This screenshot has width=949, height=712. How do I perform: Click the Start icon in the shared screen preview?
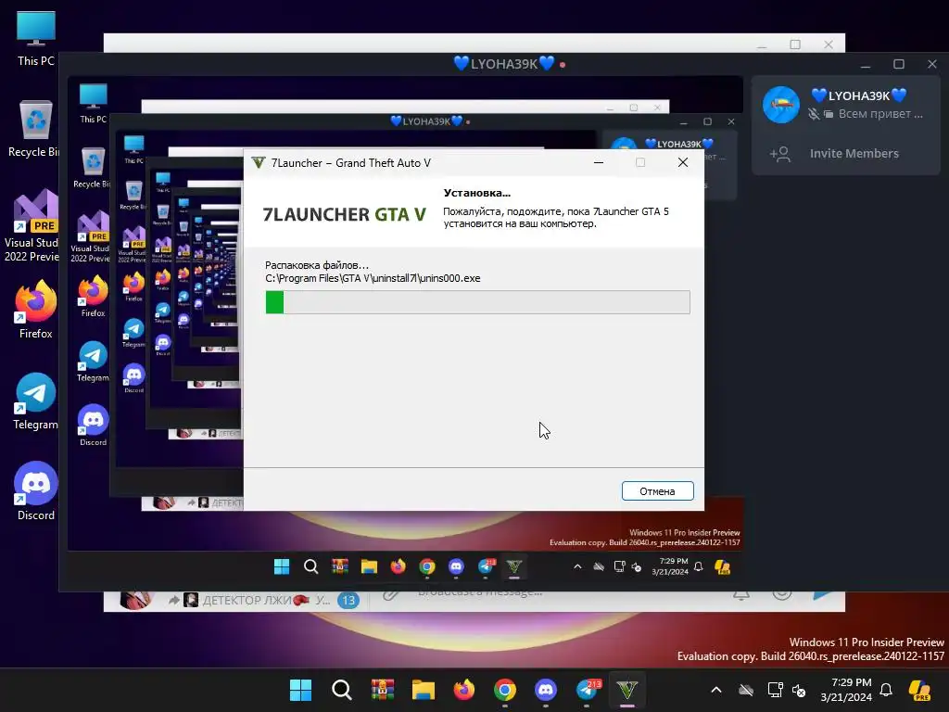[282, 566]
